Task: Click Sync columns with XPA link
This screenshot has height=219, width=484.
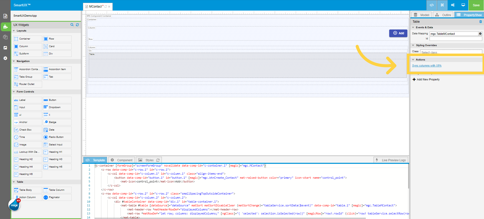Action: pyautogui.click(x=427, y=66)
